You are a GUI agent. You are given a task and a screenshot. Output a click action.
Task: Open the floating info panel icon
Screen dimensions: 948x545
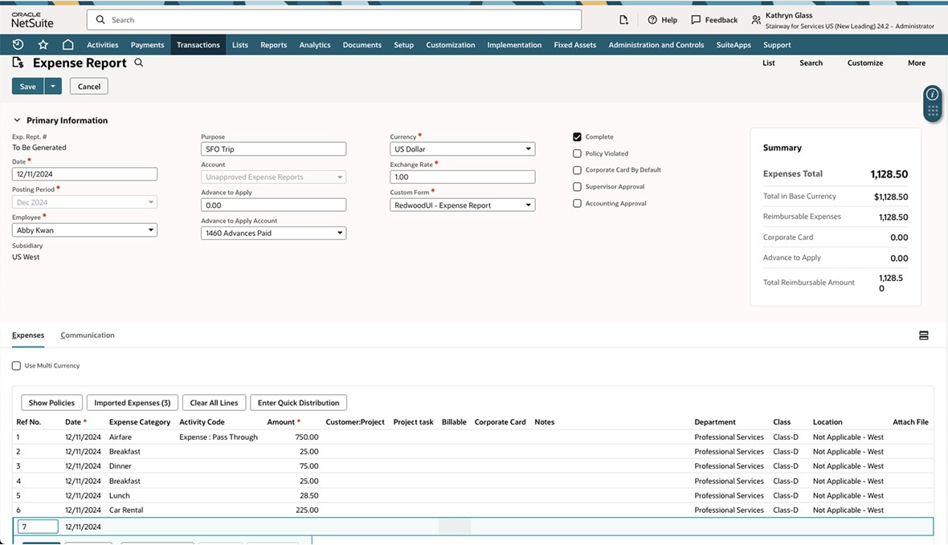click(932, 95)
